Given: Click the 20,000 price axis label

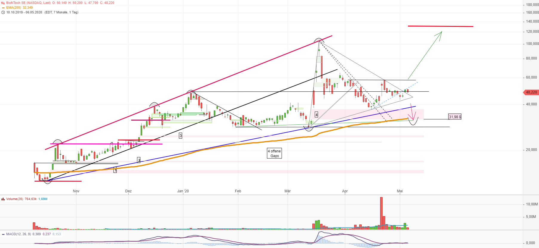Looking at the screenshot, I should coord(532,150).
